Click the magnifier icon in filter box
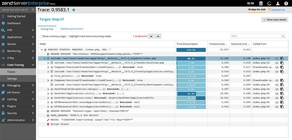 click(x=283, y=36)
